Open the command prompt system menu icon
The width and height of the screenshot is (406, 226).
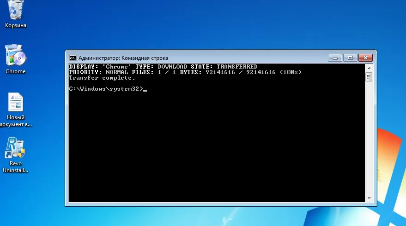pos(73,58)
